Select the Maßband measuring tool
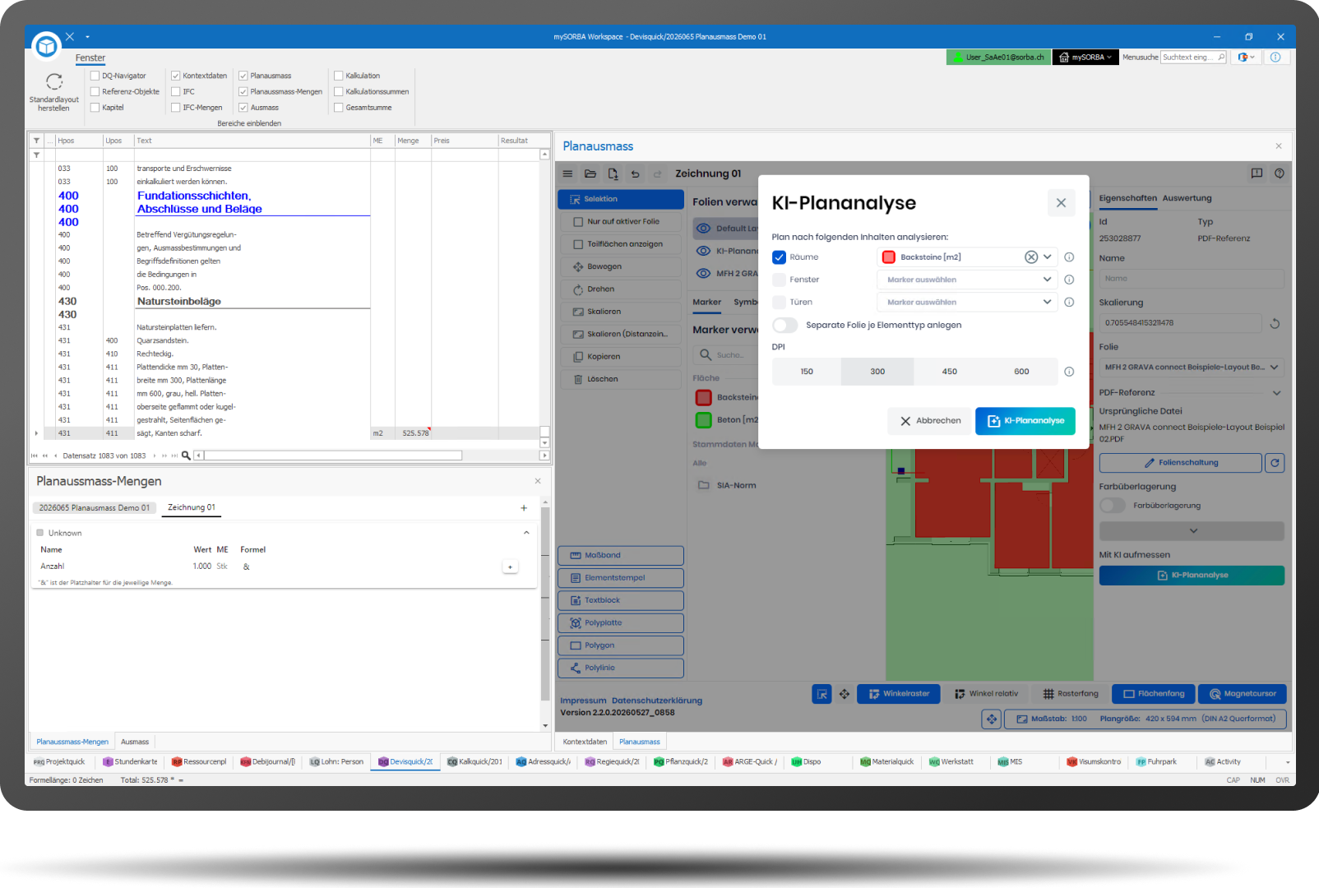This screenshot has width=1319, height=888. pyautogui.click(x=621, y=555)
